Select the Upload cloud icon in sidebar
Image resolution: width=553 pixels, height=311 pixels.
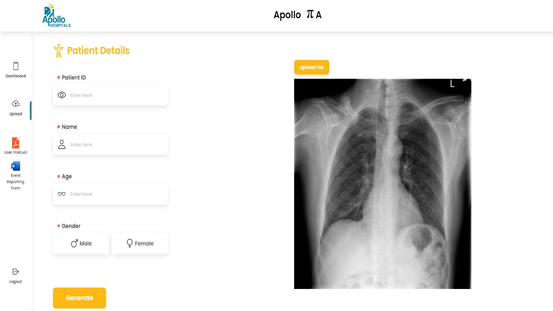tap(16, 104)
